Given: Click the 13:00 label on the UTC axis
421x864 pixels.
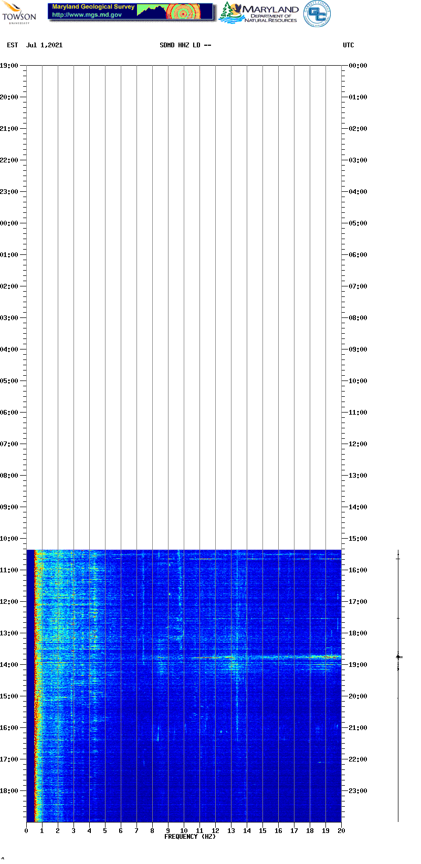Looking at the screenshot, I should click(358, 476).
